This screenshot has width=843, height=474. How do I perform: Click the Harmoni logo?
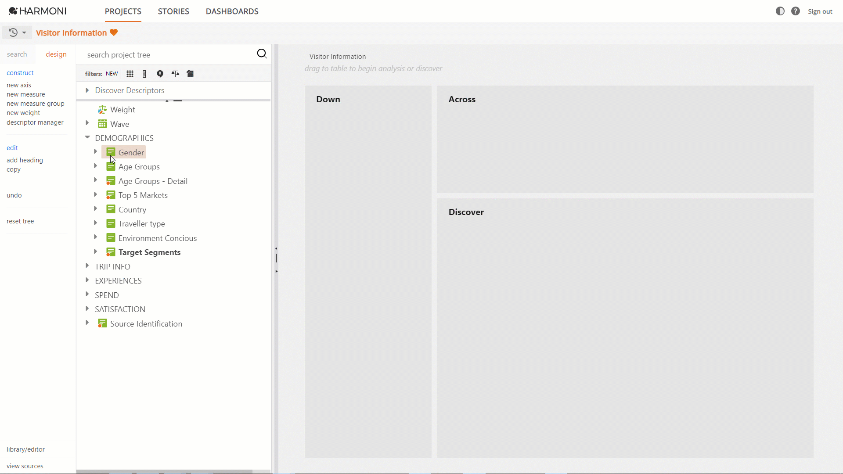click(37, 11)
